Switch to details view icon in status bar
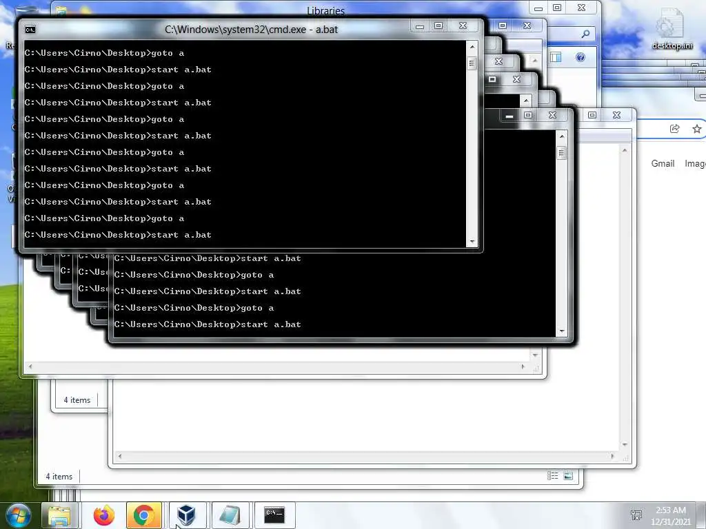Screen dimensions: 706x529 tap(552, 476)
